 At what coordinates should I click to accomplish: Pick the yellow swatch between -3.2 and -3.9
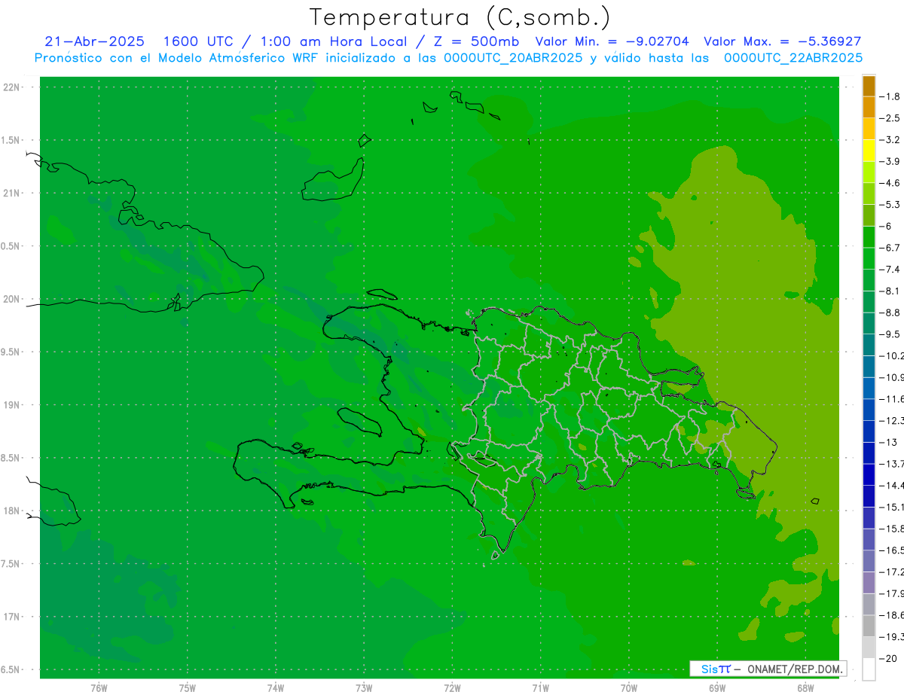pyautogui.click(x=869, y=151)
